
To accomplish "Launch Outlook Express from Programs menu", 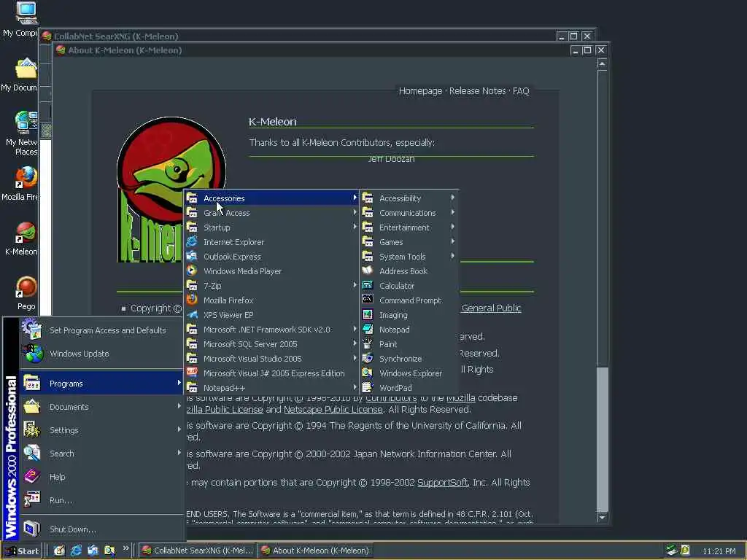I will pos(271,257).
